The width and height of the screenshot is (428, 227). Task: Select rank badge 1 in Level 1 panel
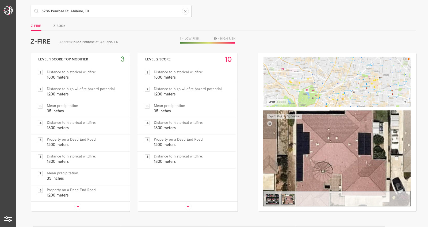tap(40, 72)
